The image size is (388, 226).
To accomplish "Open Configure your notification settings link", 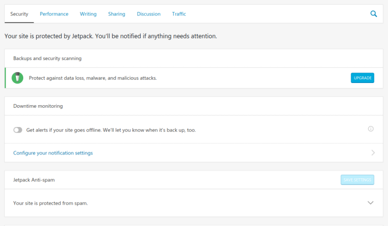I will (x=53, y=153).
